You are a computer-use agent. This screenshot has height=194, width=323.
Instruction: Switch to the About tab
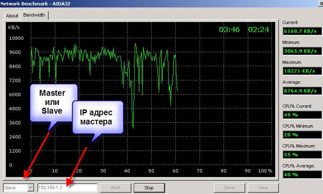(x=12, y=16)
